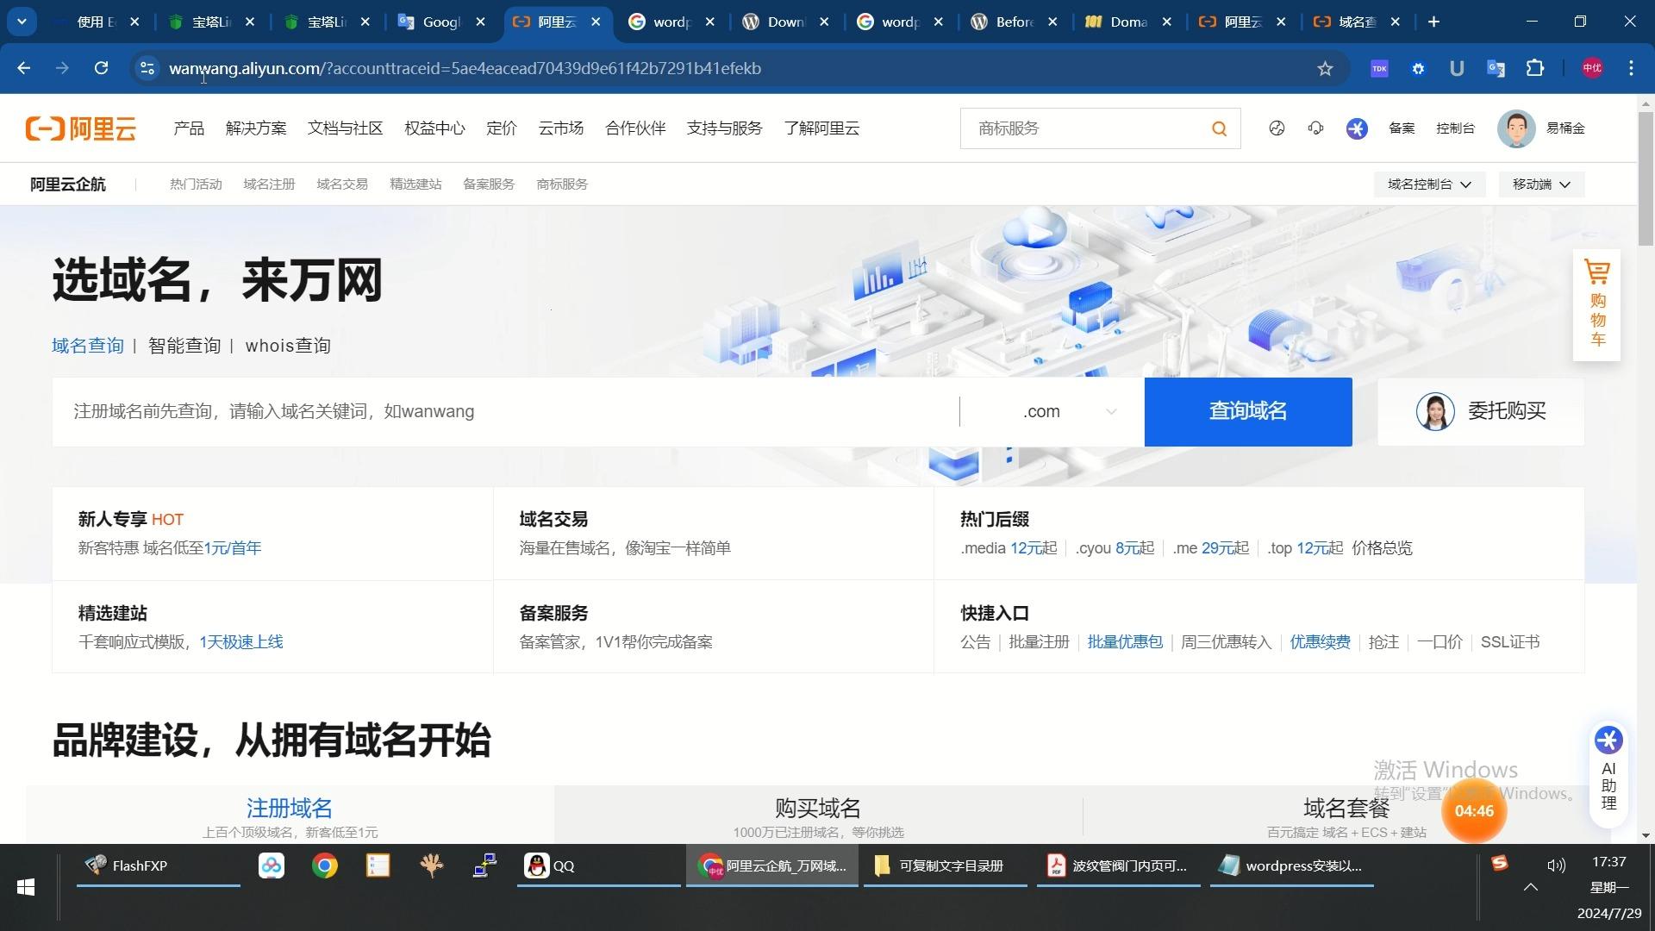Open the Chrome extensions puzzle icon
The width and height of the screenshot is (1655, 931).
(x=1535, y=68)
